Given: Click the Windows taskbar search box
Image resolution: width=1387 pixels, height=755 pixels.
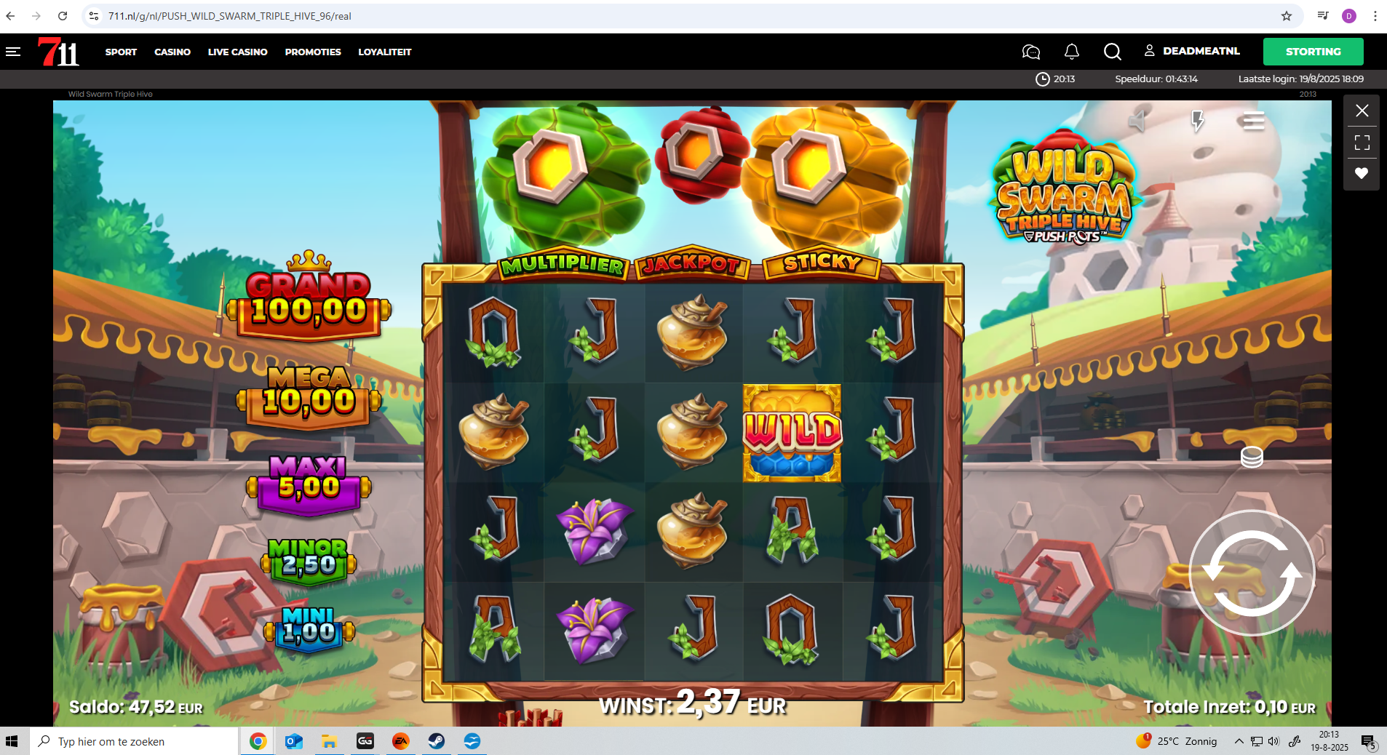Looking at the screenshot, I should click(x=135, y=741).
